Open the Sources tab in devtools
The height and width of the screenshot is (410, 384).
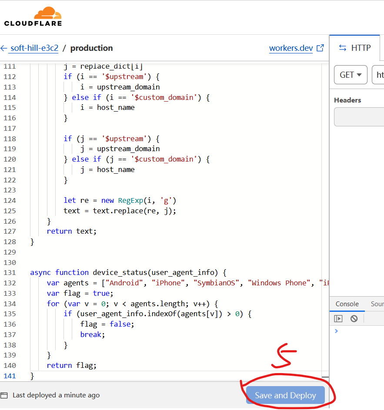(377, 304)
